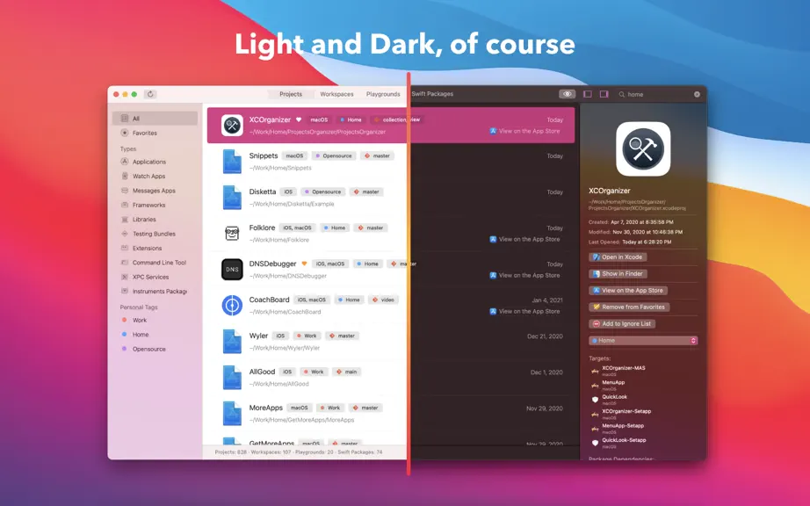Click the project path under XCOrganizer in inspector
This screenshot has height=506, width=810.
click(x=638, y=205)
